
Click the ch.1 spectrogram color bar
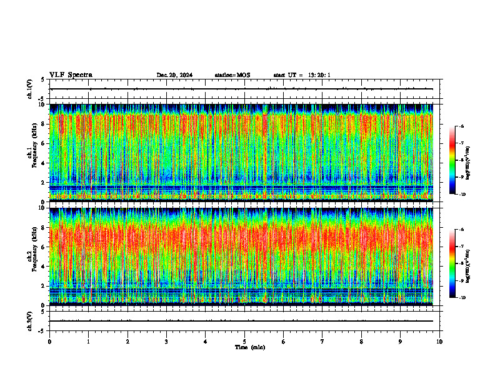[x=452, y=160]
